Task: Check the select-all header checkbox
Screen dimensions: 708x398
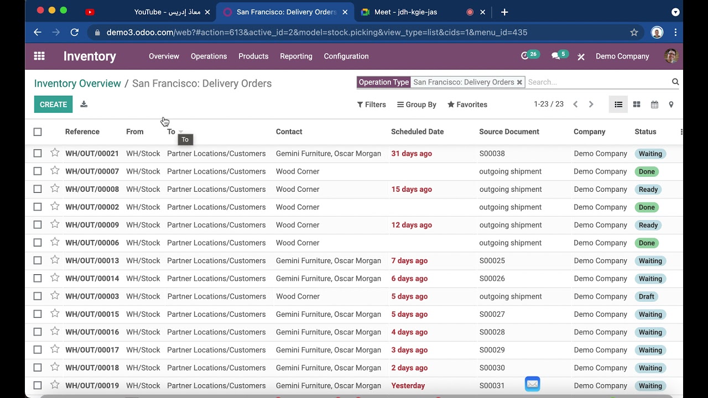Action: click(x=38, y=132)
